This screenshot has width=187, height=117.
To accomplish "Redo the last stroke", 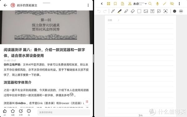I will point(105,11).
